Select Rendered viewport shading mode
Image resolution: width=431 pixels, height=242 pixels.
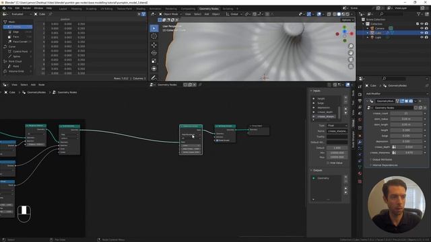coord(347,14)
